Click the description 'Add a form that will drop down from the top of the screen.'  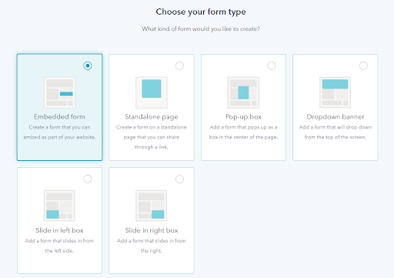[336, 132]
